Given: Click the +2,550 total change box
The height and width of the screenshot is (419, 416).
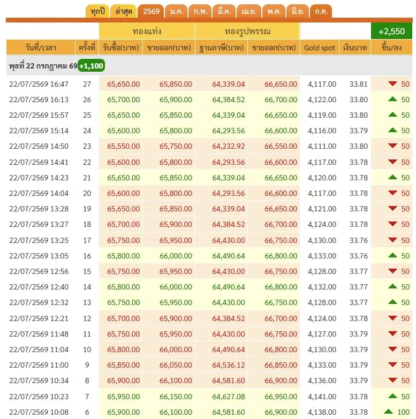Looking at the screenshot, I should pos(391,31).
